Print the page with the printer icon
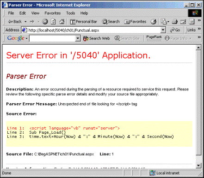Screen dimensions: 204x178 tap(175, 22)
